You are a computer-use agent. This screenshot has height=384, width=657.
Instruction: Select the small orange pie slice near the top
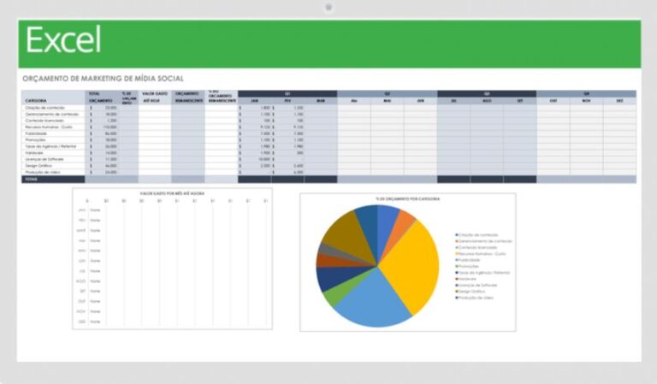click(x=401, y=222)
